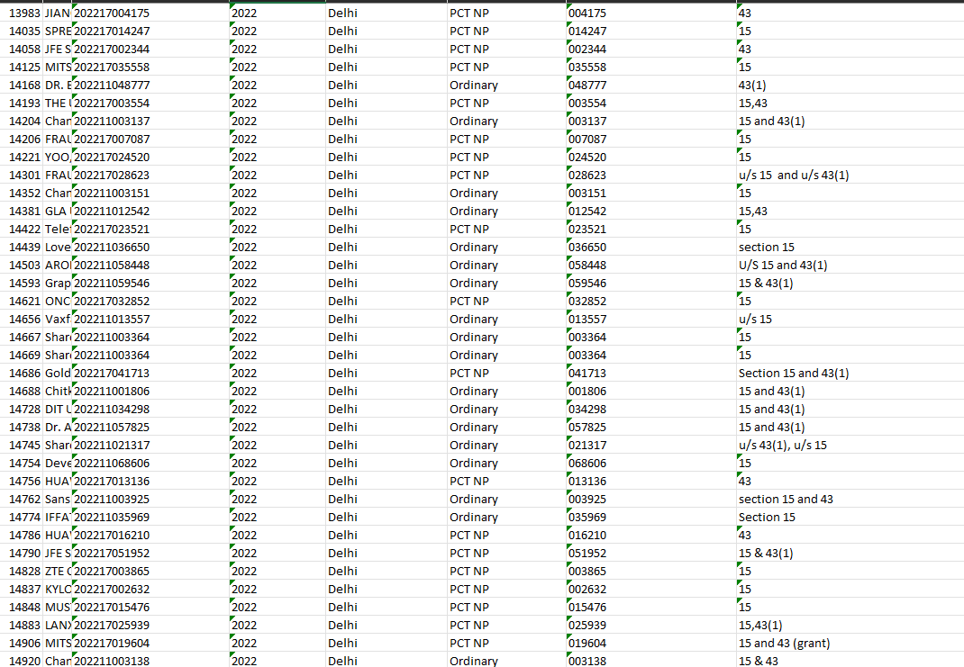This screenshot has height=667, width=964.
Task: Click the cell showing 'u/s 43(1), u/s 15'
Action: (782, 446)
